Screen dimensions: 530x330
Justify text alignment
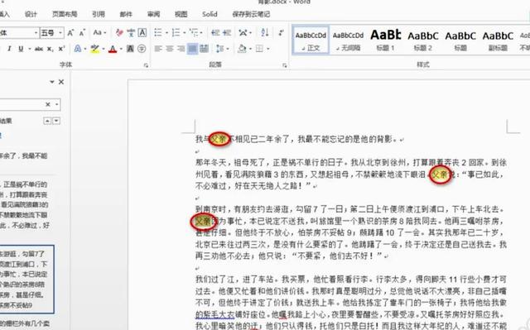pyautogui.click(x=192, y=49)
